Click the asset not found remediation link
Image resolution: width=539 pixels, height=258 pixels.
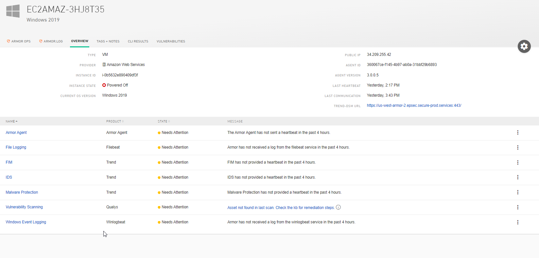coord(281,208)
